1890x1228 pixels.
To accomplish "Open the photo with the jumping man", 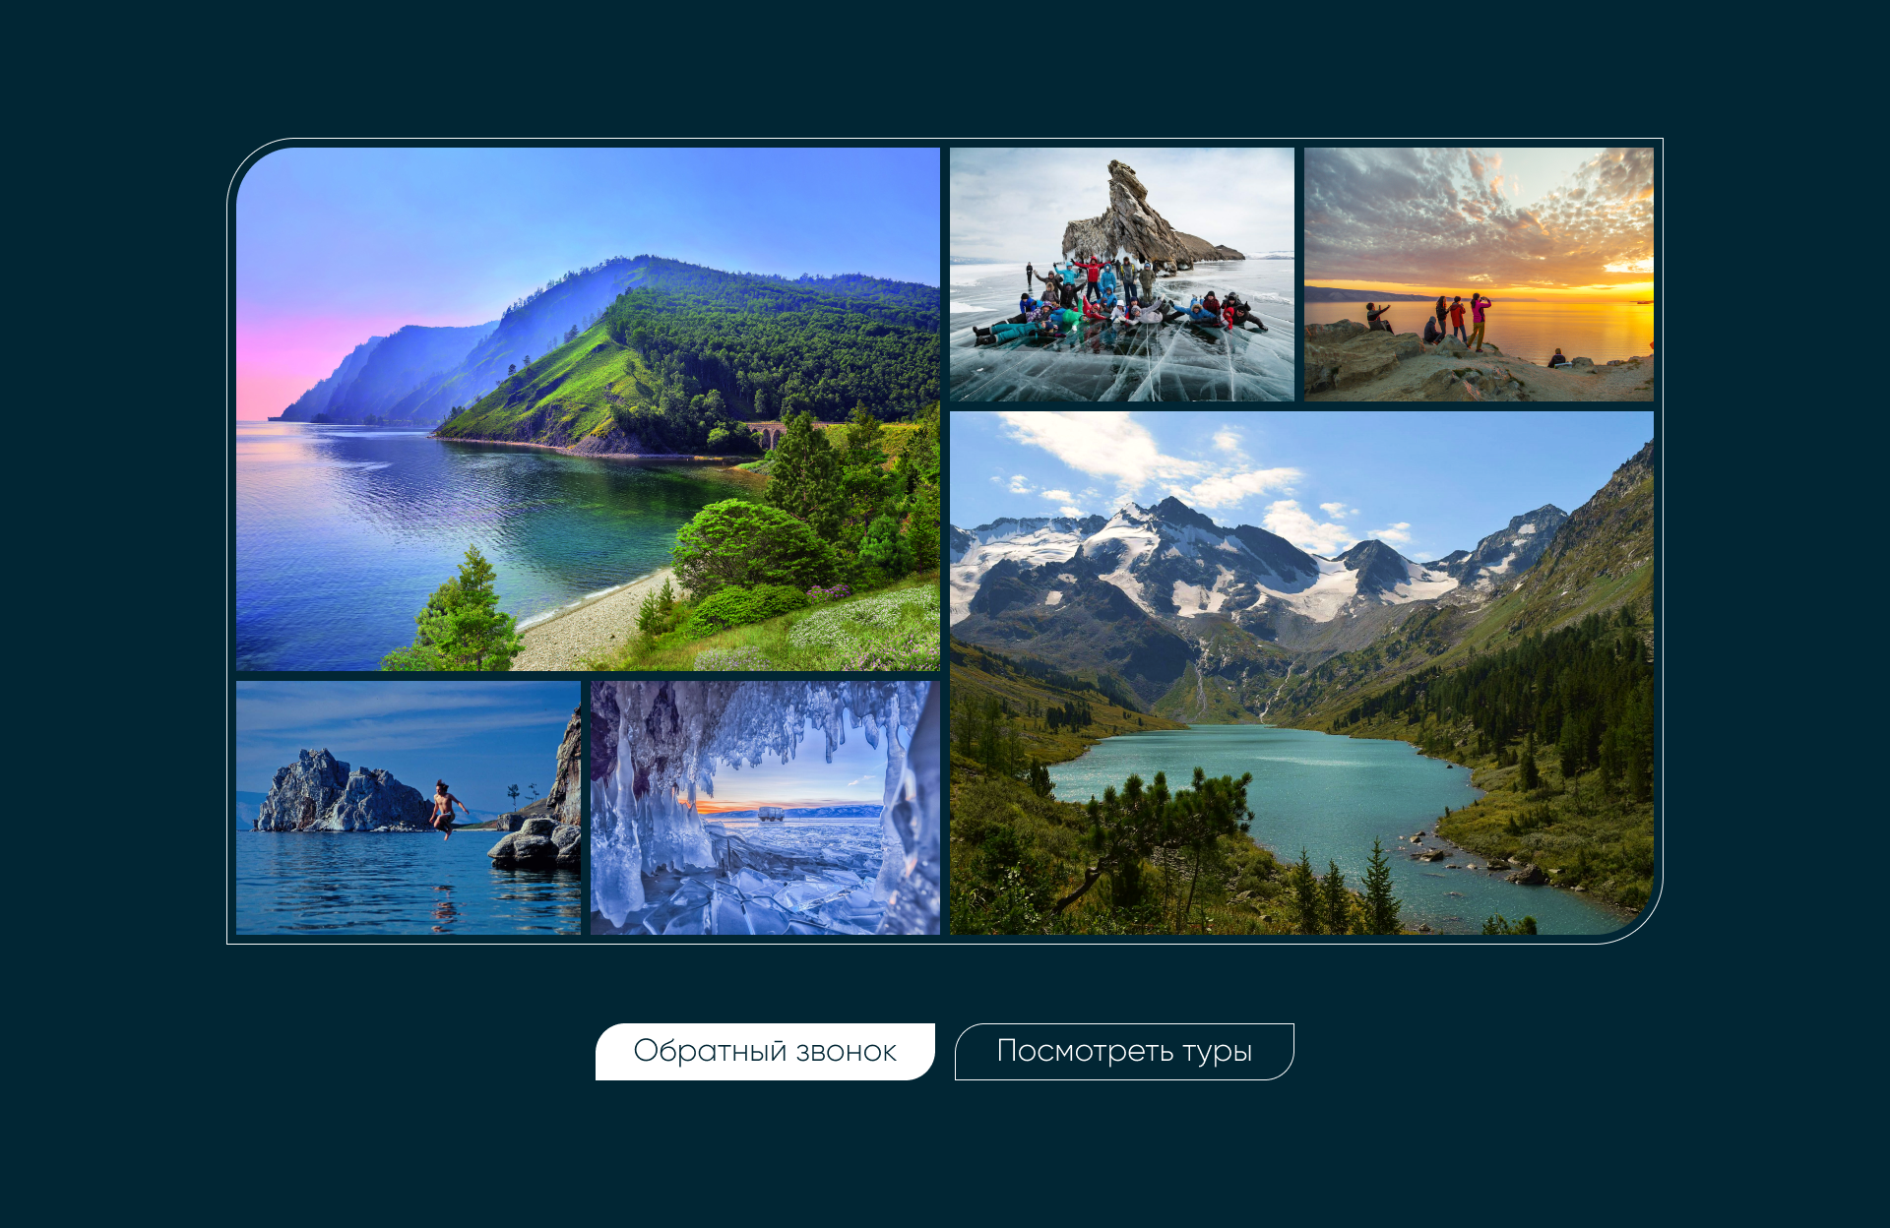I will pos(408,807).
